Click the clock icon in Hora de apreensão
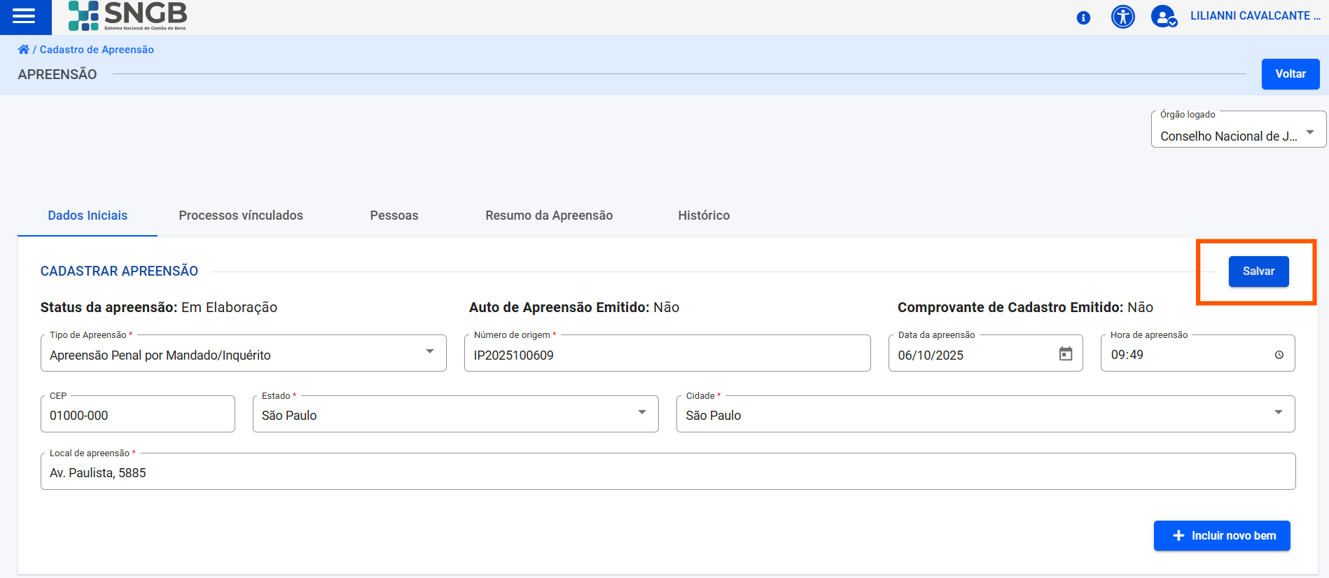 pos(1279,355)
